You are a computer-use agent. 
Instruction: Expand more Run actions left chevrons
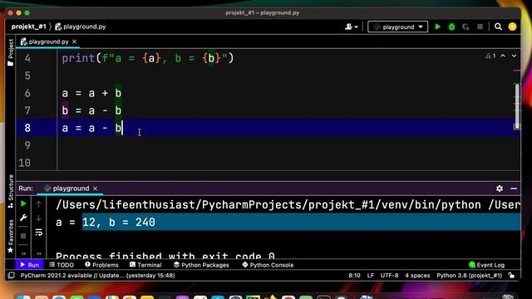(x=23, y=253)
